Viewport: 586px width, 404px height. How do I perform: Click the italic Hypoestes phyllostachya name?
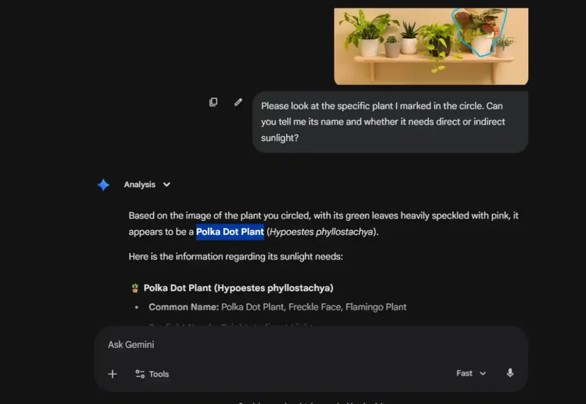pyautogui.click(x=322, y=232)
